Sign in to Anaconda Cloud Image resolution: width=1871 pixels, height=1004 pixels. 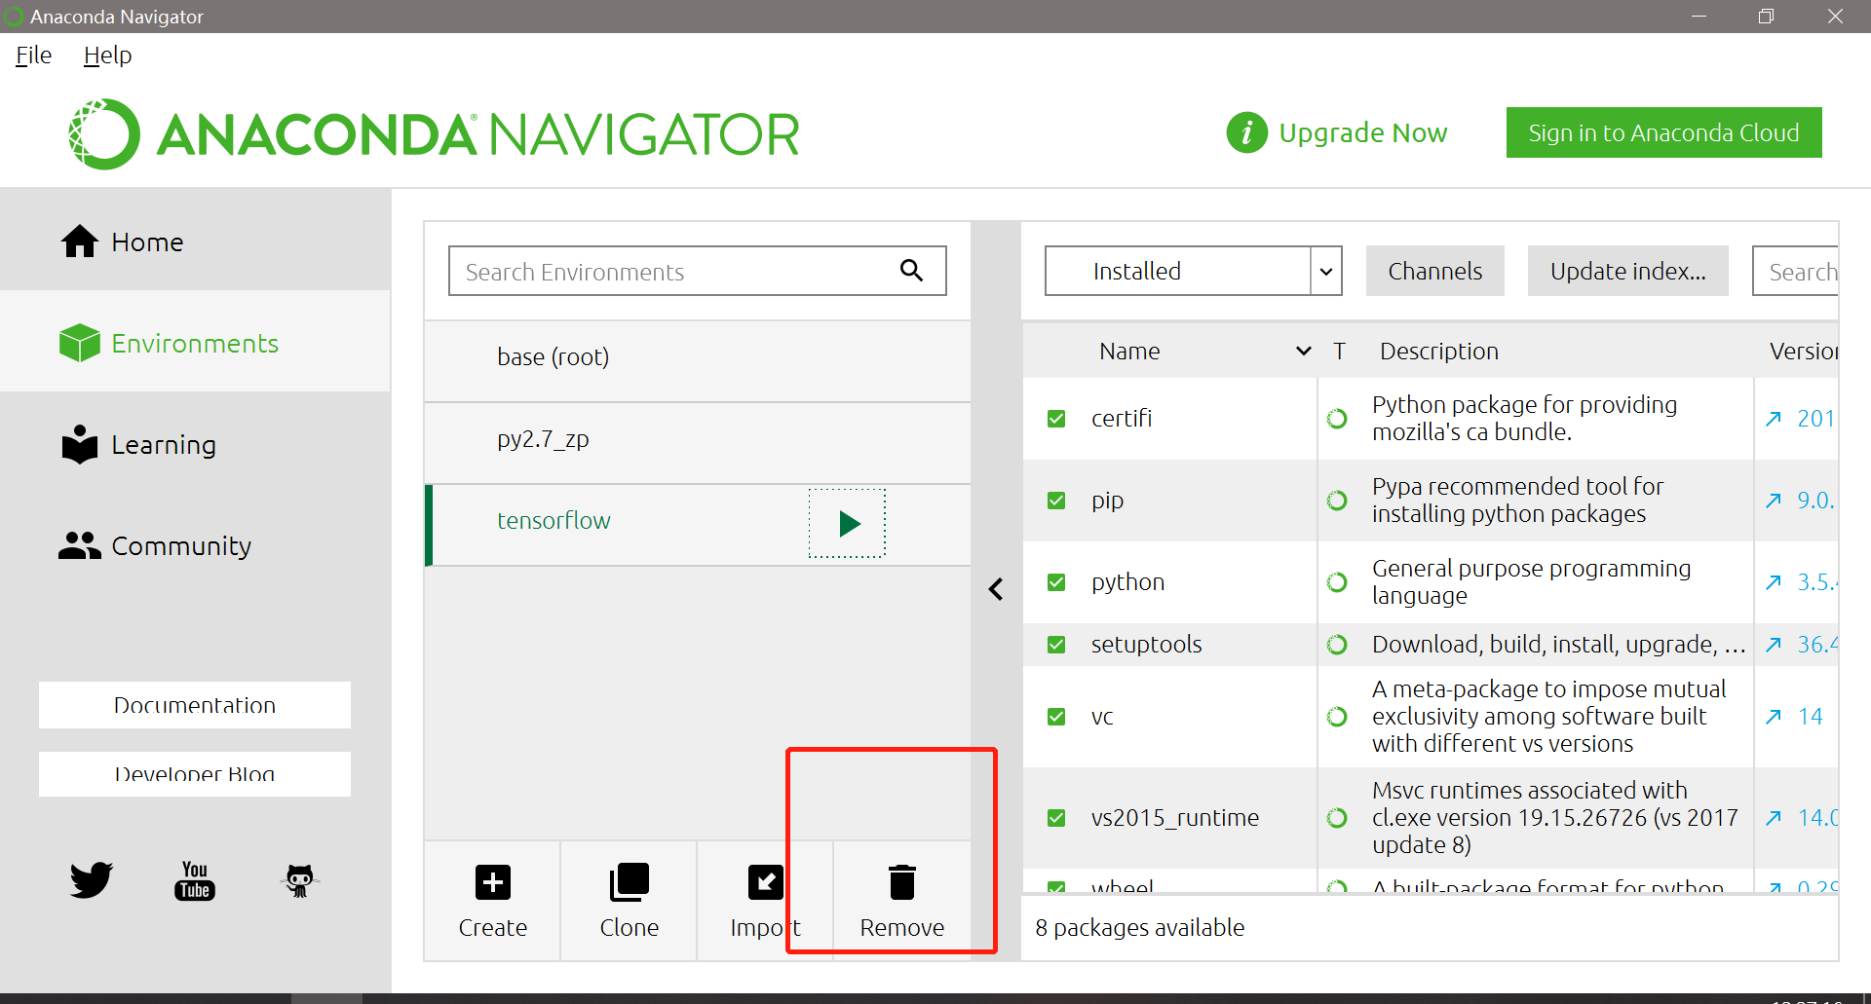click(1663, 132)
